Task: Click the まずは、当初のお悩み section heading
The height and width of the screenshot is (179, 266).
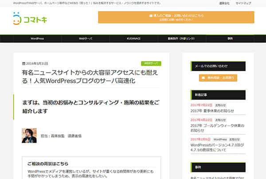Action: [x=91, y=107]
